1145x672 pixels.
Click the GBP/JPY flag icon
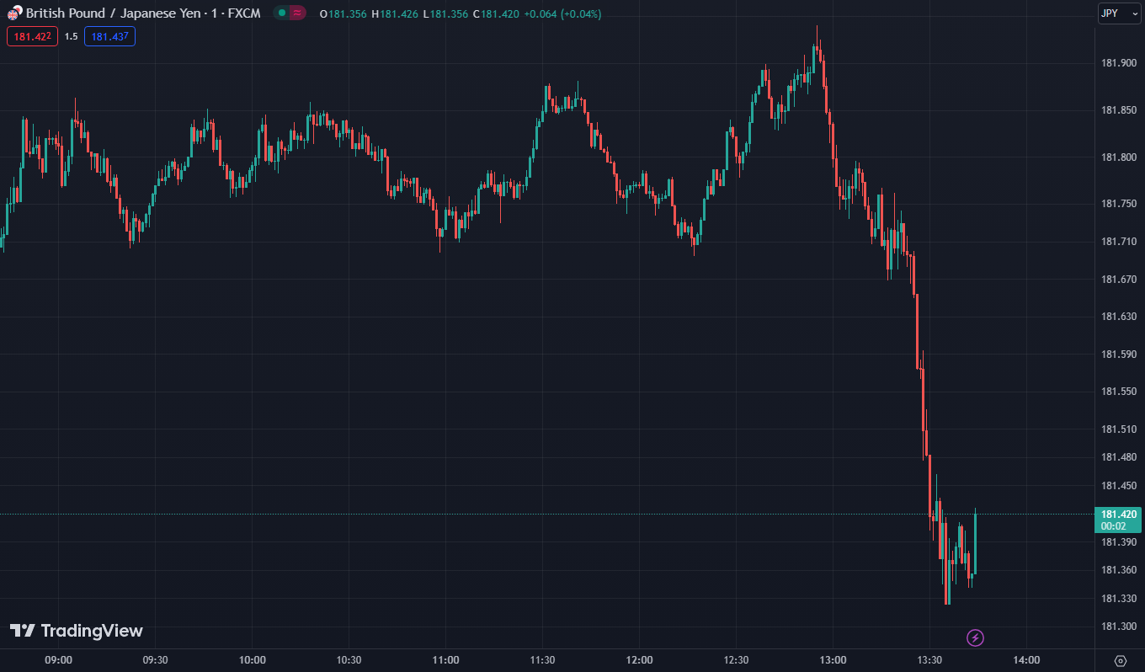[15, 13]
